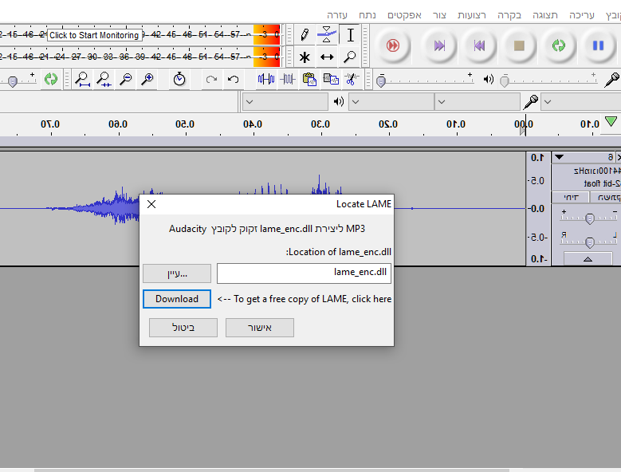The width and height of the screenshot is (621, 472).
Task: Choose the Time Shift tool
Action: coord(327,57)
